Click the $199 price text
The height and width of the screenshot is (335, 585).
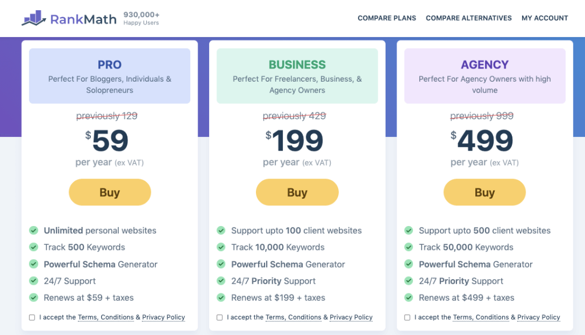click(x=294, y=140)
